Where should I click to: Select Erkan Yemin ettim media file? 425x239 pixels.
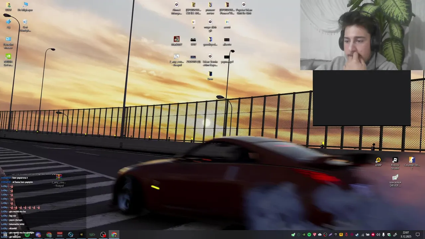pyautogui.click(x=210, y=60)
